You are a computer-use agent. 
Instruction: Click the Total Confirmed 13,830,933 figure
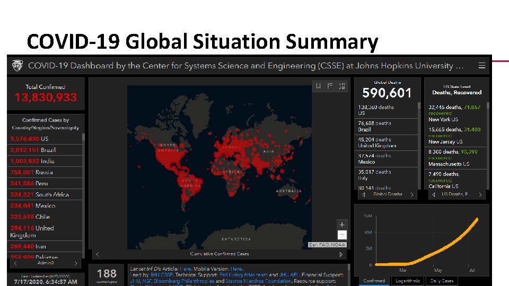pyautogui.click(x=46, y=97)
